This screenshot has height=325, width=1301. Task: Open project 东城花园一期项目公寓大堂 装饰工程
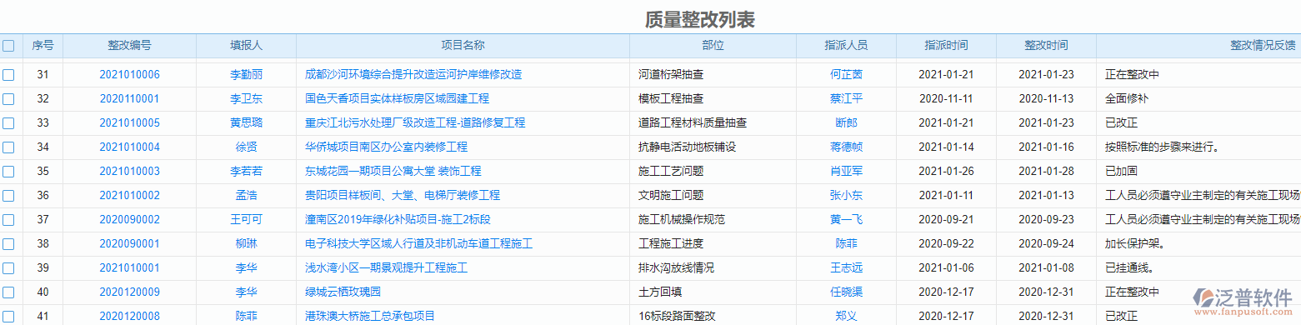(393, 172)
